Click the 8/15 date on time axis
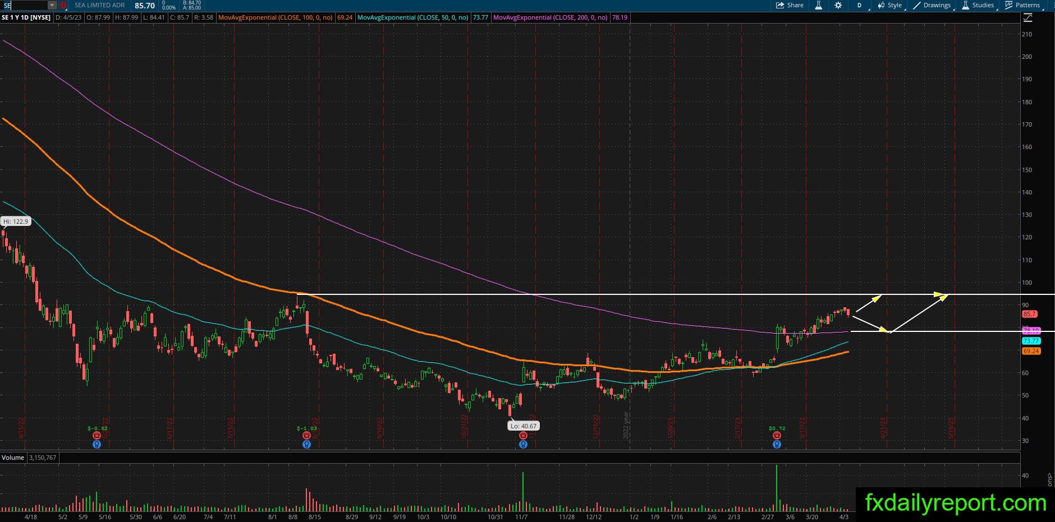The height and width of the screenshot is (522, 1055). click(x=314, y=517)
